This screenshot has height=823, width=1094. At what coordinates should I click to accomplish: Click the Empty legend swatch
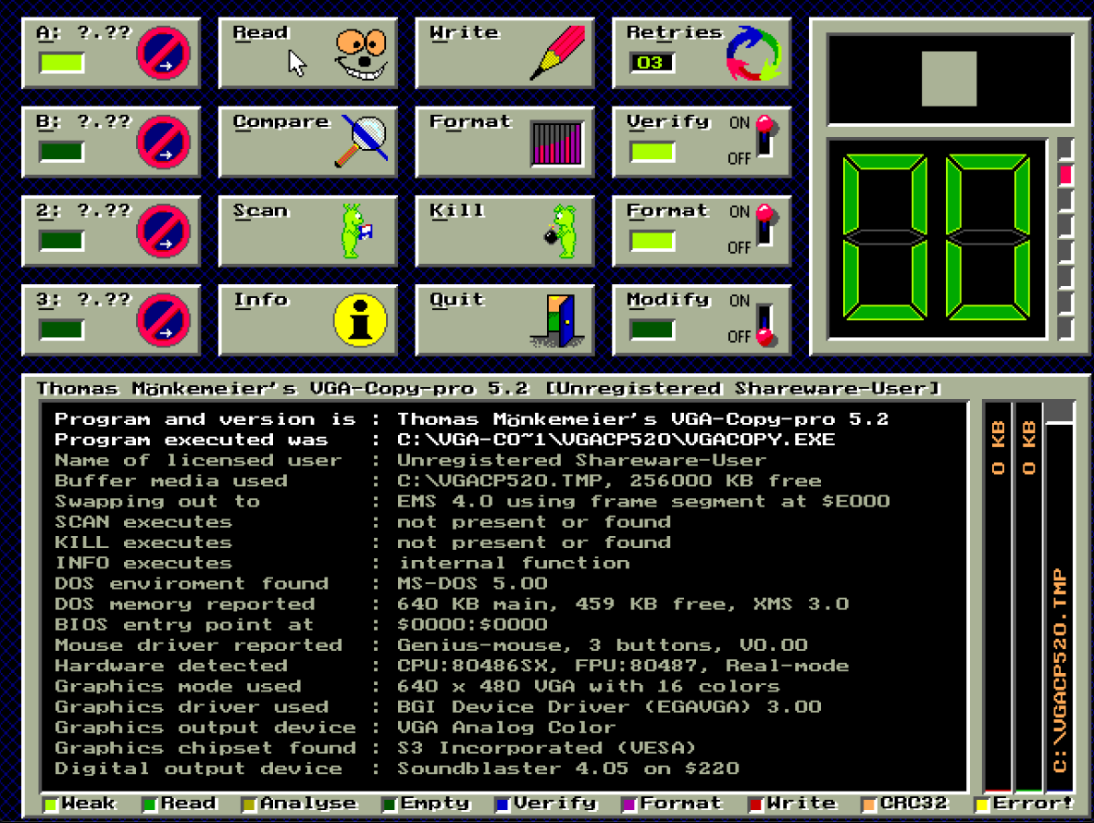390,804
